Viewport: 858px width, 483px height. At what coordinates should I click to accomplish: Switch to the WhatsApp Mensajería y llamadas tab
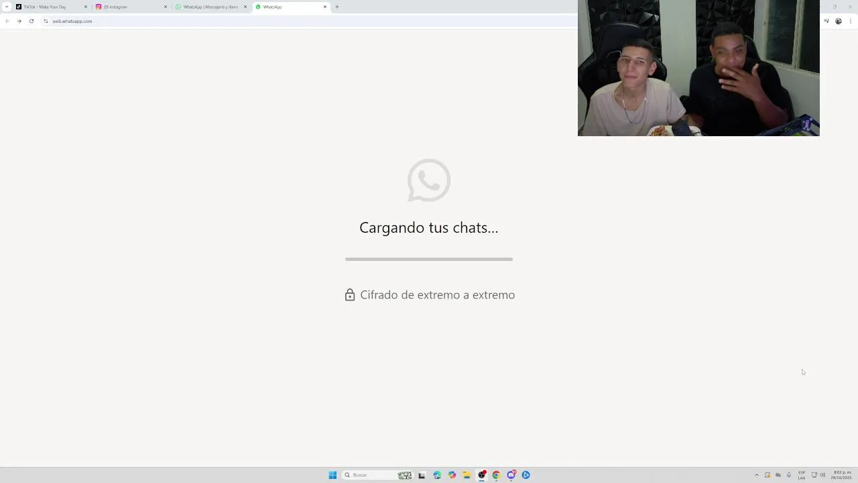[x=210, y=7]
